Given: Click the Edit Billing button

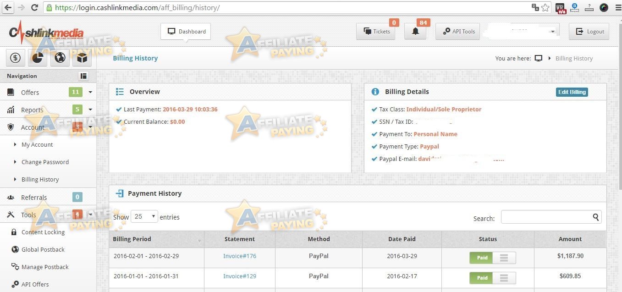Looking at the screenshot, I should 572,92.
